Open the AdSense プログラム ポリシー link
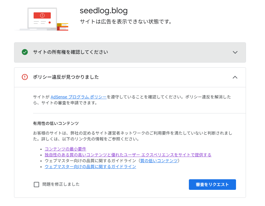The height and width of the screenshot is (206, 265). click(x=78, y=97)
